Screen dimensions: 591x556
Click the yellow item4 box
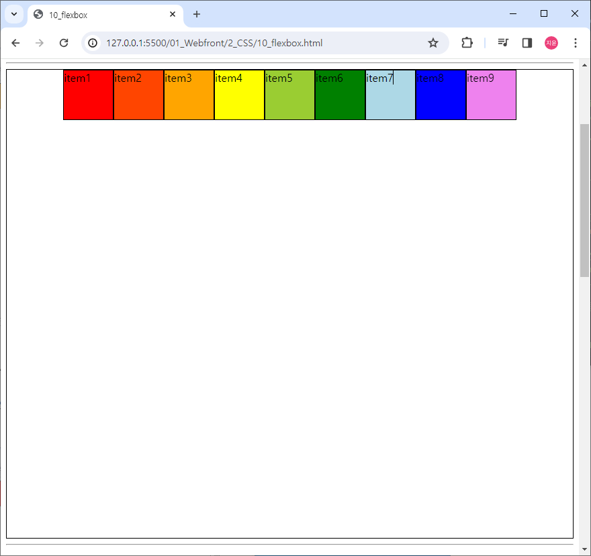click(239, 95)
